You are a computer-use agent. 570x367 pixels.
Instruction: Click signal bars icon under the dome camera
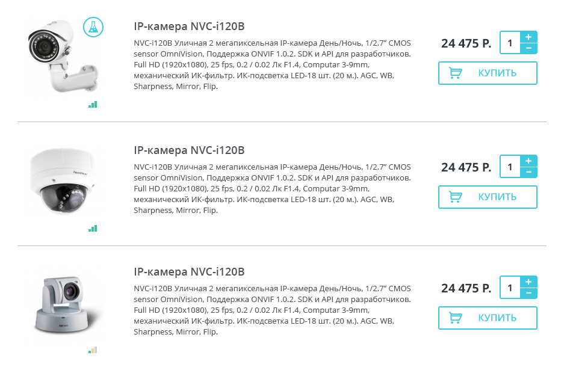(x=93, y=229)
